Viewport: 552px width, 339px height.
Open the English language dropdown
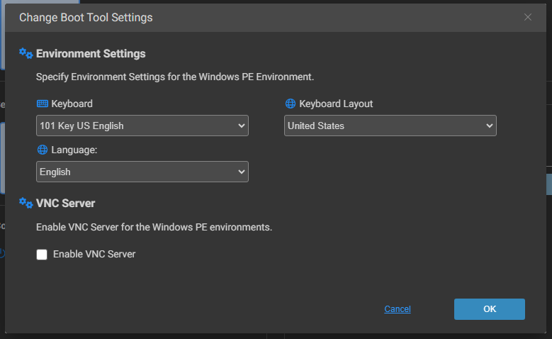click(142, 172)
